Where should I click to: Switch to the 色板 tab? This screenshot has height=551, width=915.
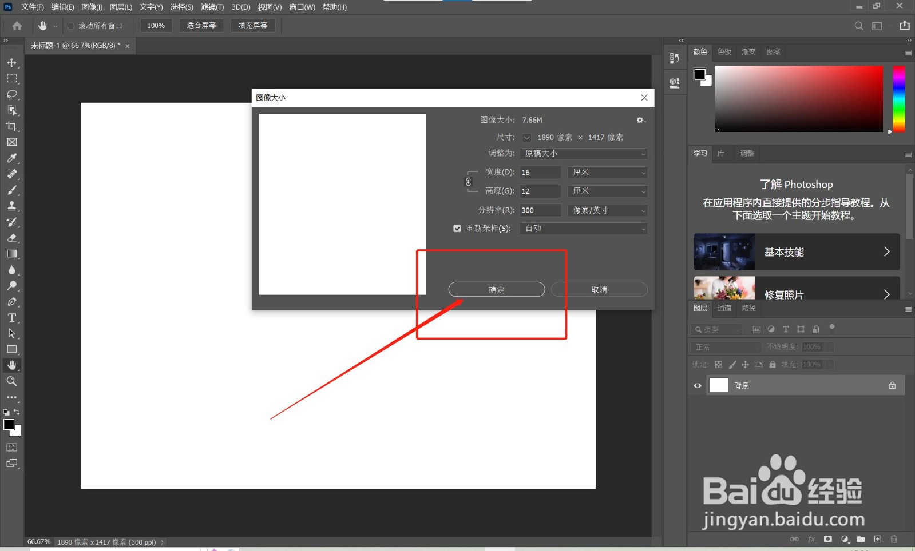point(724,51)
